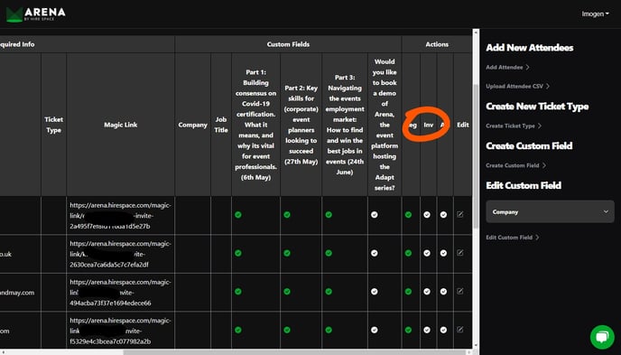Toggle the green Reg check in 2a495f7 row

408,215
